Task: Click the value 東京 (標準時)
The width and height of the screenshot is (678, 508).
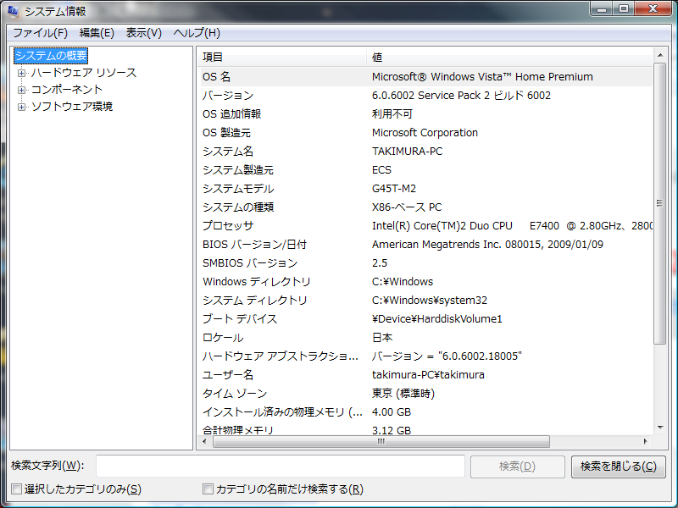Action: click(x=403, y=394)
